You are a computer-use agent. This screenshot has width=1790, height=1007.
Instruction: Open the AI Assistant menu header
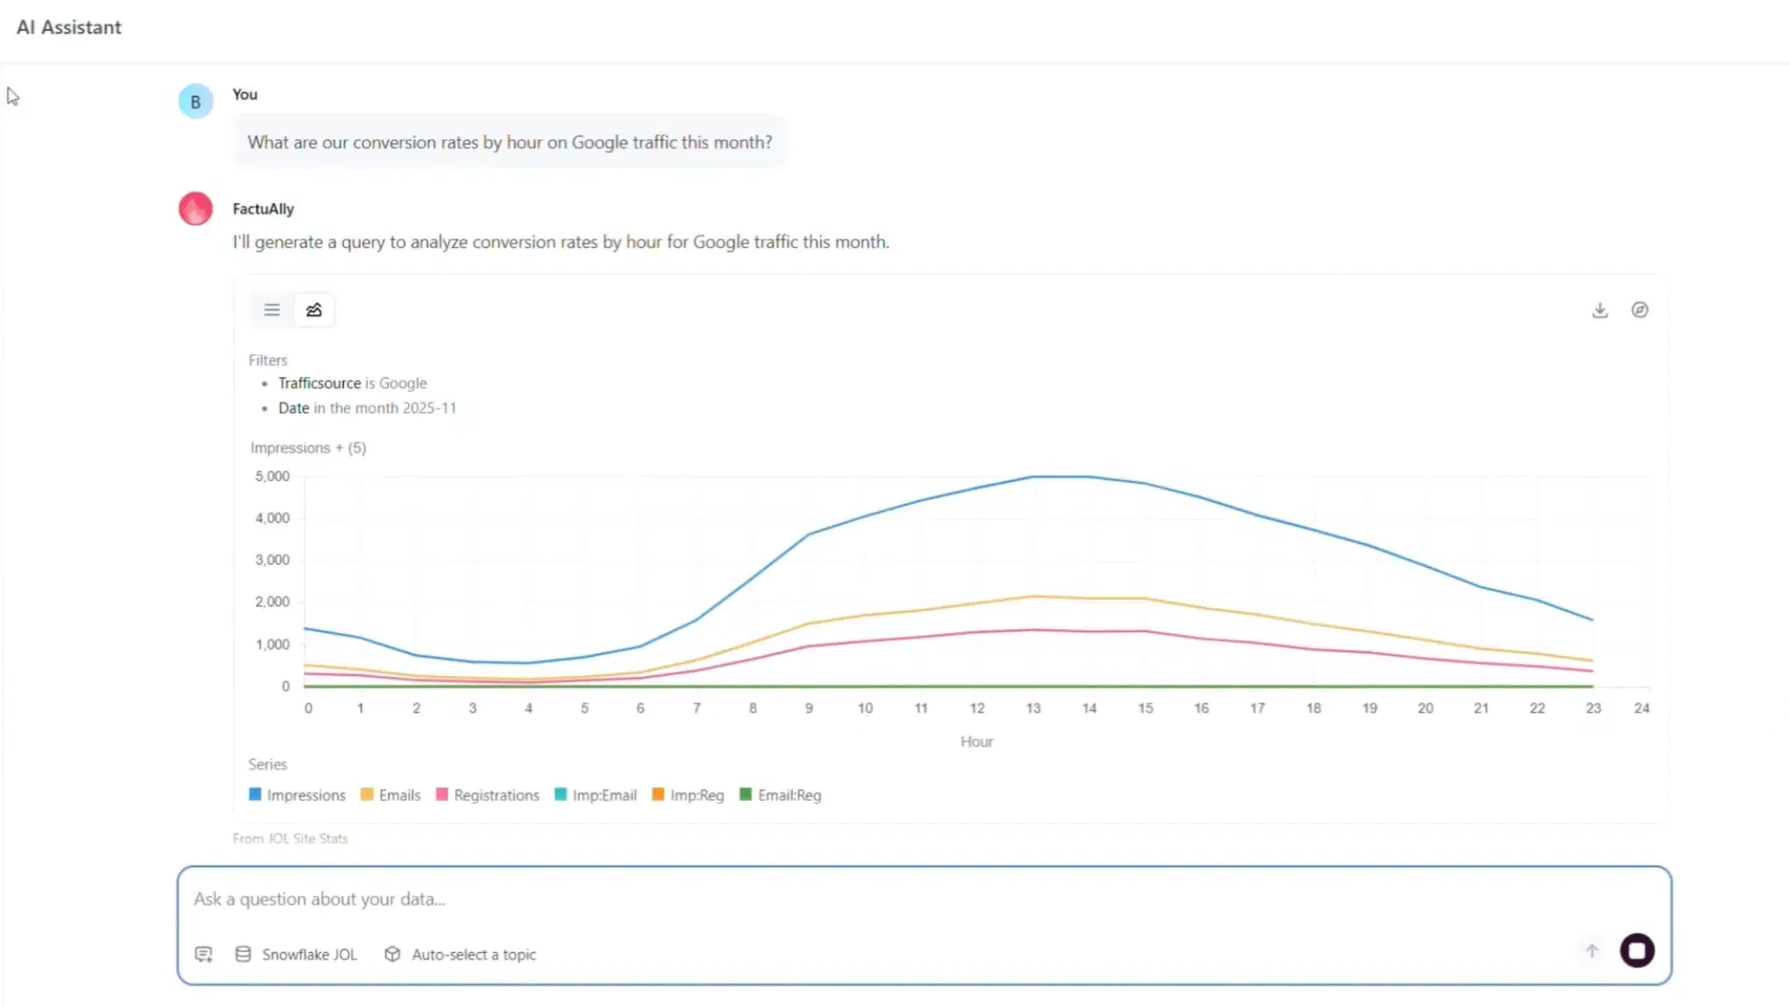[68, 27]
